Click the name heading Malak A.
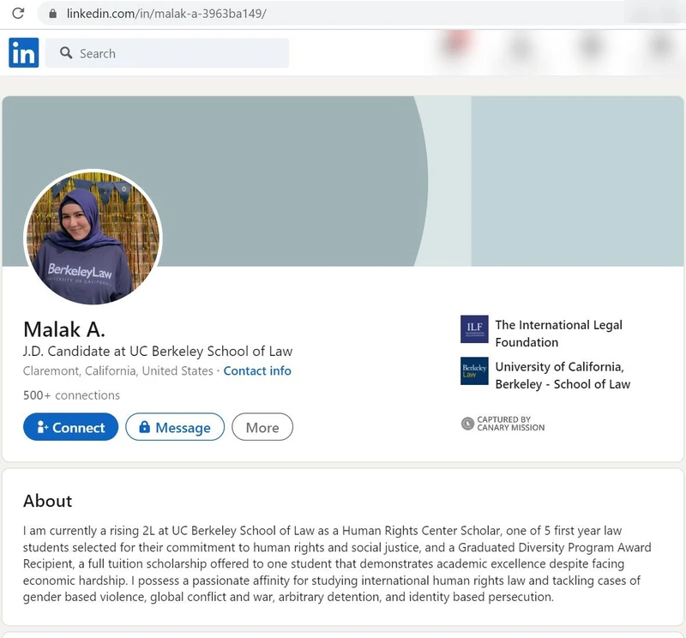Screen dimensions: 686x638 pyautogui.click(x=64, y=329)
